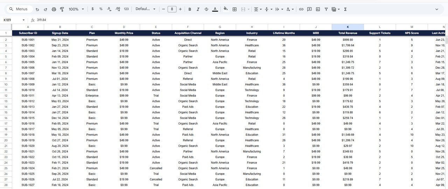Viewport: 448px width, 189px height.
Task: Click the Menus search box
Action: (20, 9)
